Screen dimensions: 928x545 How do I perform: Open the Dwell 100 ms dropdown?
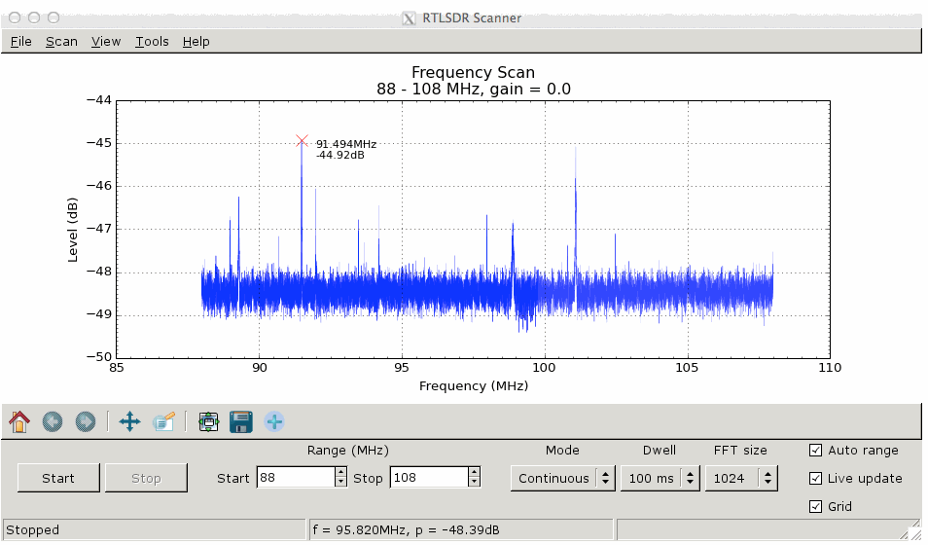click(660, 478)
